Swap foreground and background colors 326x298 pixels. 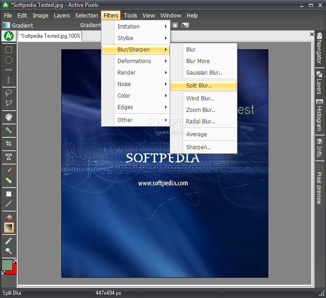pos(14,262)
